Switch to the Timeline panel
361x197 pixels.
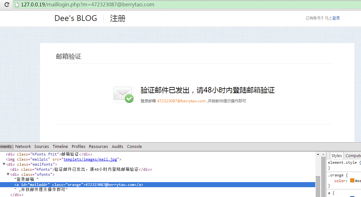(x=60, y=146)
